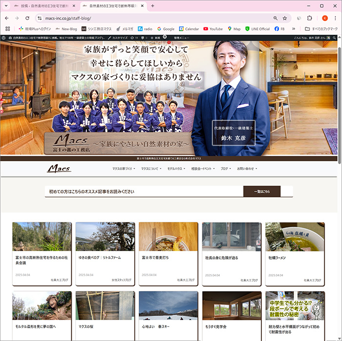Open the YouTube bookmark
Screen dimensions: 342x341
click(213, 29)
